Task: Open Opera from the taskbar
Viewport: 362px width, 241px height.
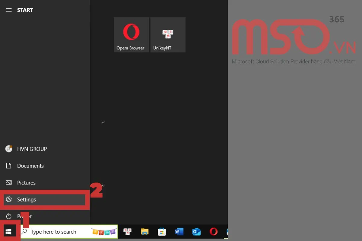Action: tap(214, 232)
